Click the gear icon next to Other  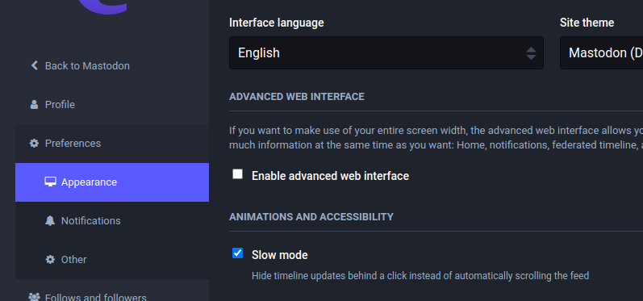pos(50,259)
